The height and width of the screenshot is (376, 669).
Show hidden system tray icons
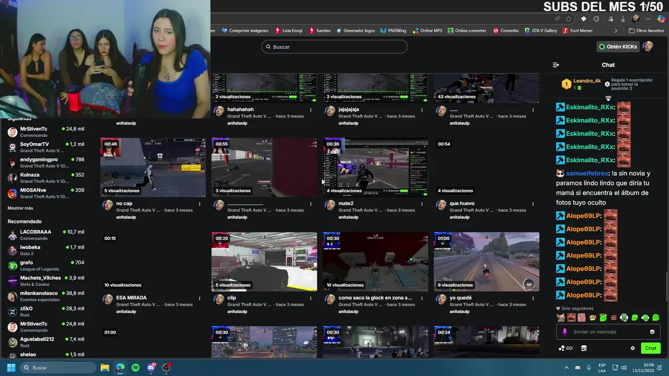(x=566, y=368)
